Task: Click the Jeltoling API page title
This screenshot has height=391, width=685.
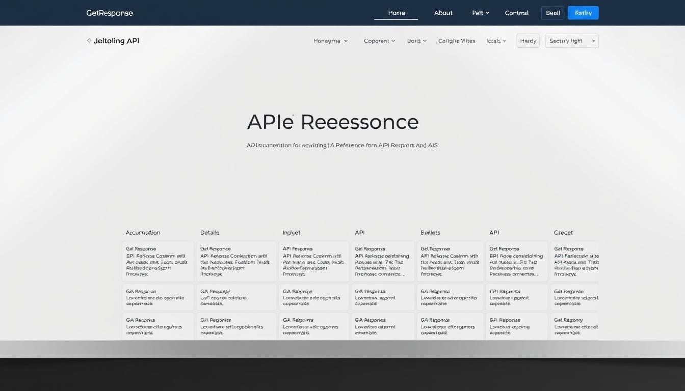Action: pyautogui.click(x=116, y=41)
